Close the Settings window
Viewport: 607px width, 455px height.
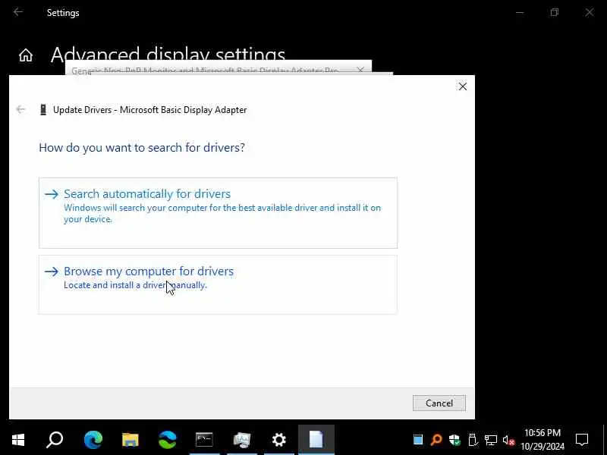pos(590,12)
